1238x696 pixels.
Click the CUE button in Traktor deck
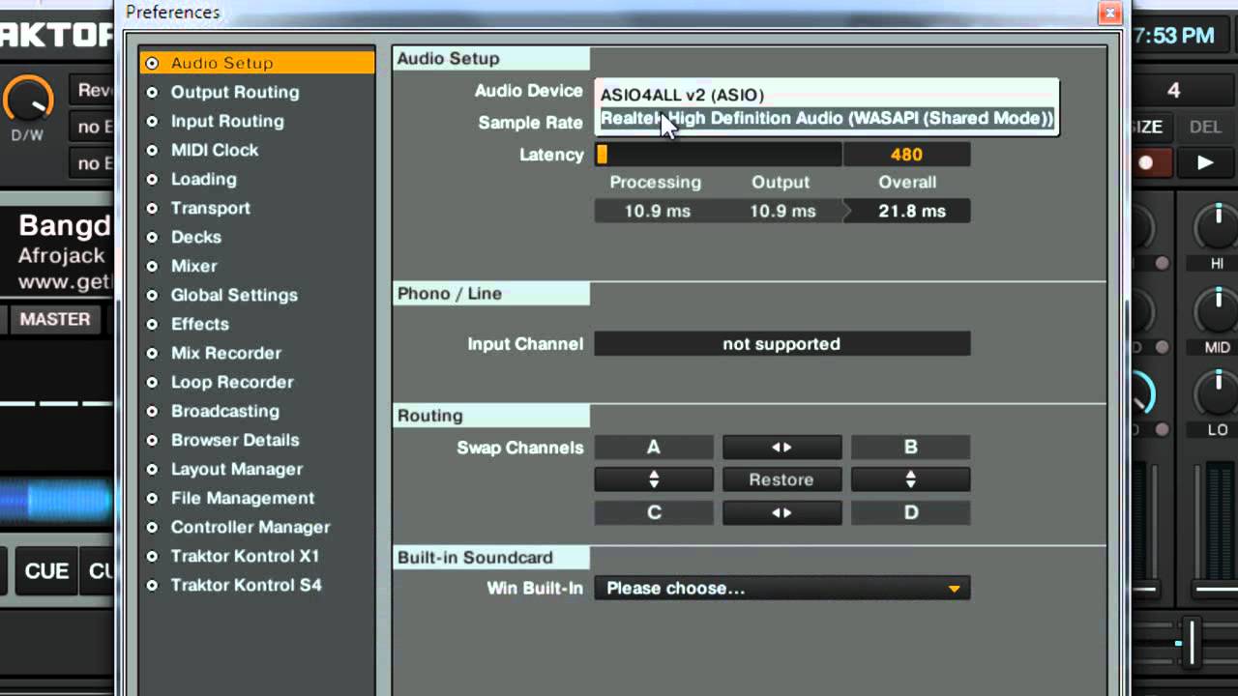click(x=46, y=571)
